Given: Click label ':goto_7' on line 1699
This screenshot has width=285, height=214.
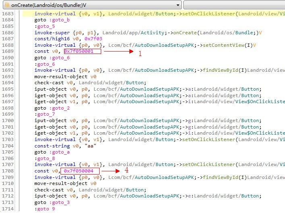Looking at the screenshot, I should coord(44,114).
